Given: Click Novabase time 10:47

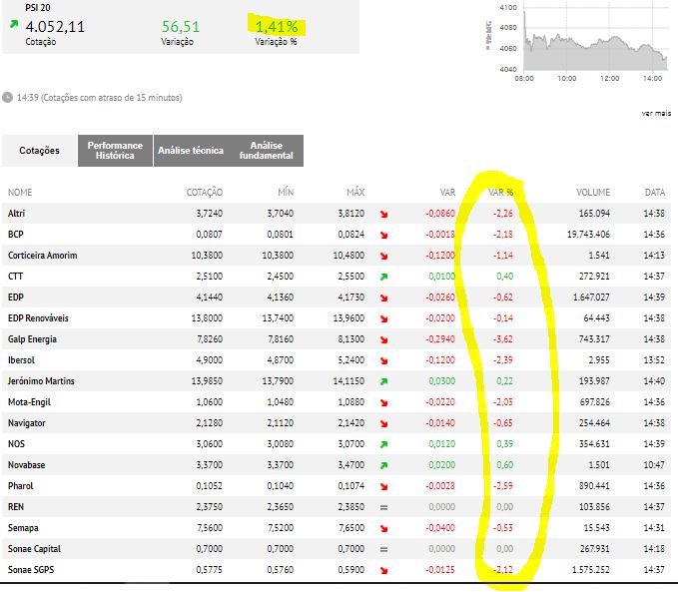Looking at the screenshot, I should (654, 465).
